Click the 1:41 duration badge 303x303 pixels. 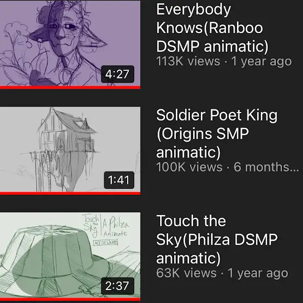click(x=119, y=180)
